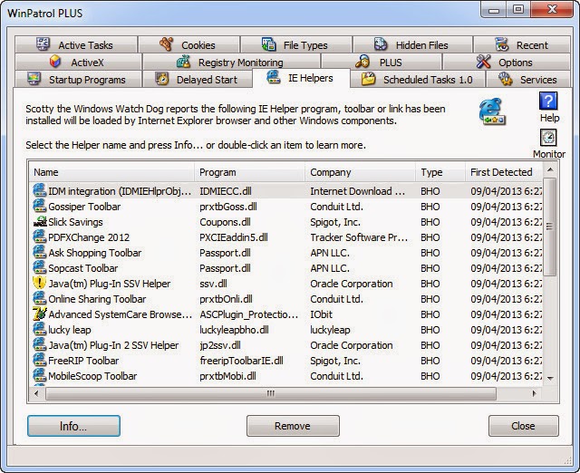The image size is (580, 473).
Task: Click the Slick Savings row icon
Action: pos(40,221)
